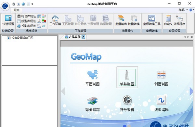195x127 pixels.
Task: Open 投影库规范 projection library standard
Action: click(x=27, y=26)
